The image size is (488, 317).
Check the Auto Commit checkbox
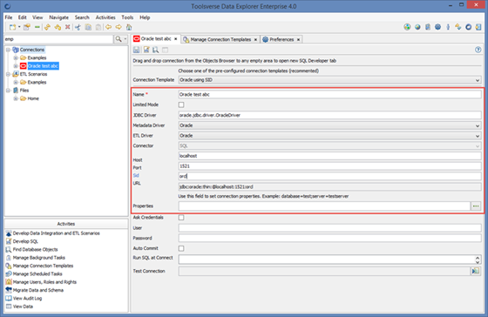click(181, 248)
